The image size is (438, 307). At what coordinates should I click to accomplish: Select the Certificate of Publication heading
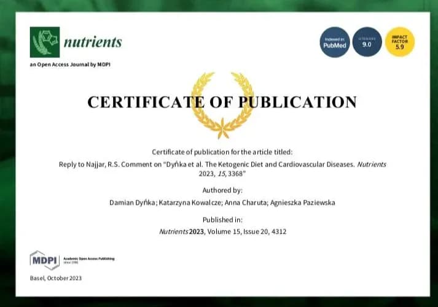(222, 102)
